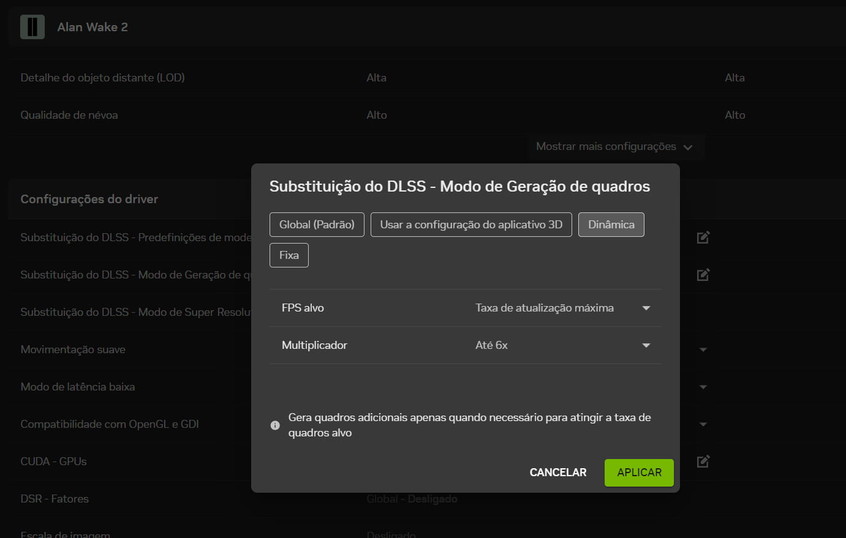Choose Usar a configuração do aplicativo 3D

[471, 224]
